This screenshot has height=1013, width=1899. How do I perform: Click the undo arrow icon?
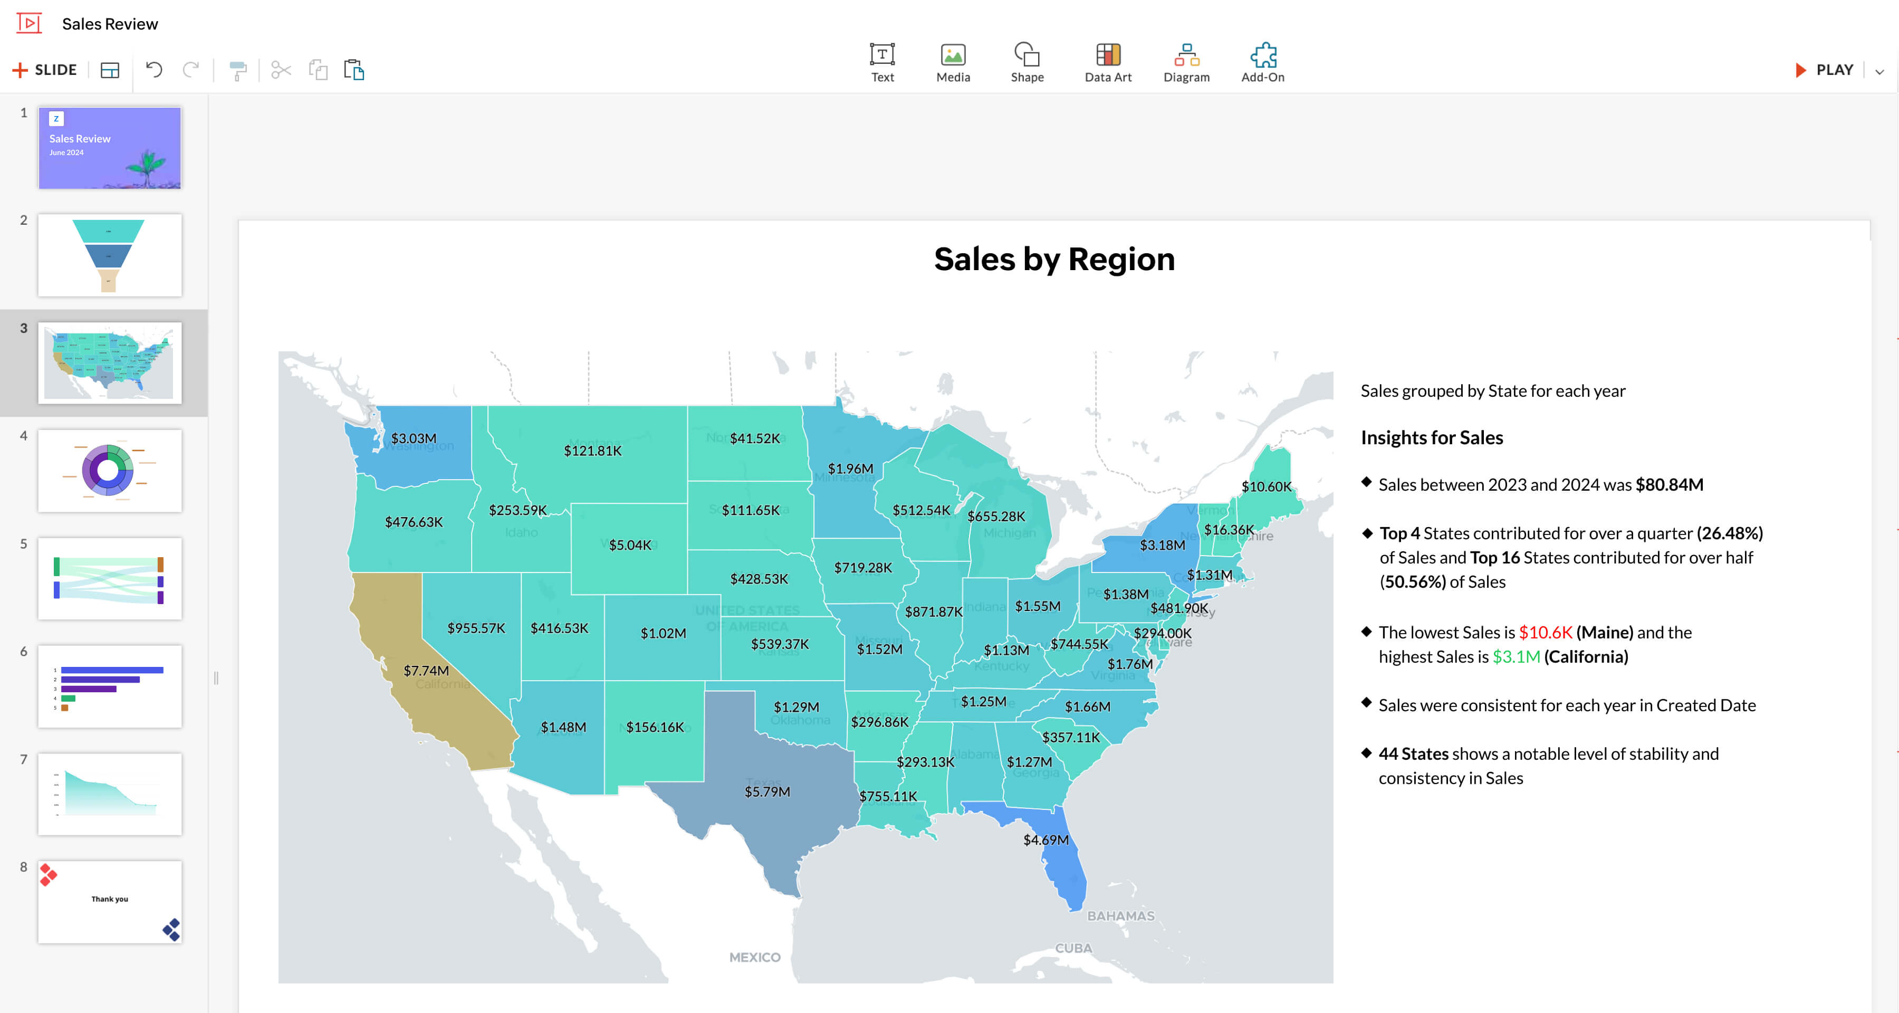153,69
